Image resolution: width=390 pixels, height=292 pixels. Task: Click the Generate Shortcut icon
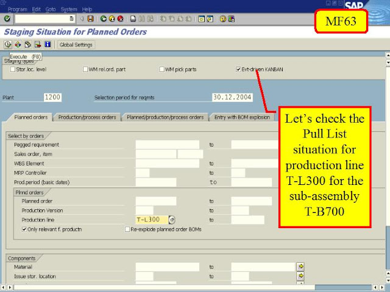(x=210, y=19)
